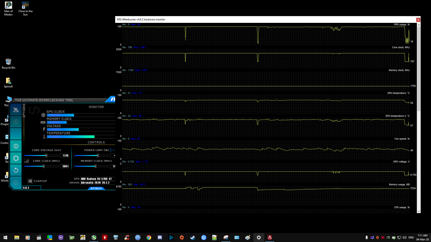The height and width of the screenshot is (242, 431).
Task: Toggle the Windows Startup button
Action: tap(37, 181)
